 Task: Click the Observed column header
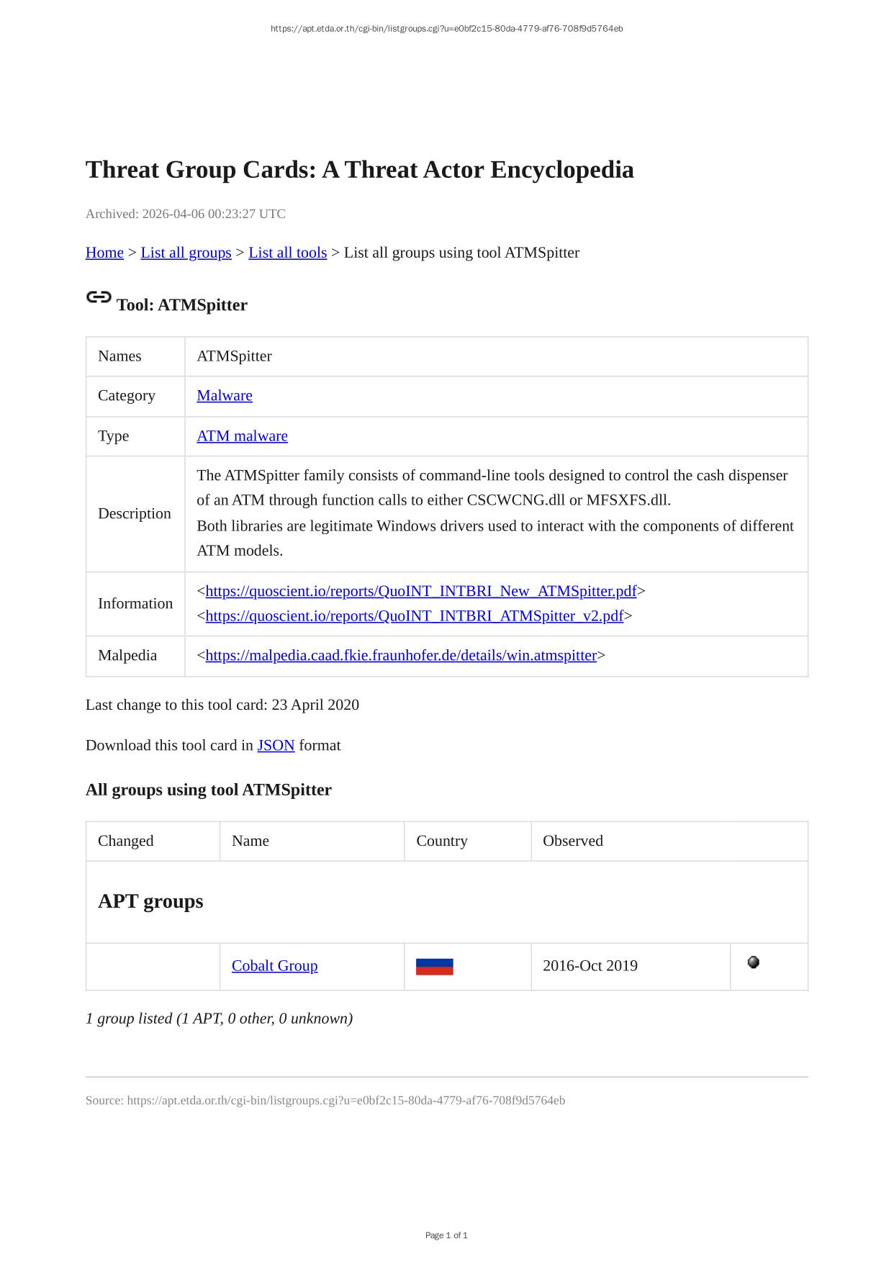click(573, 841)
